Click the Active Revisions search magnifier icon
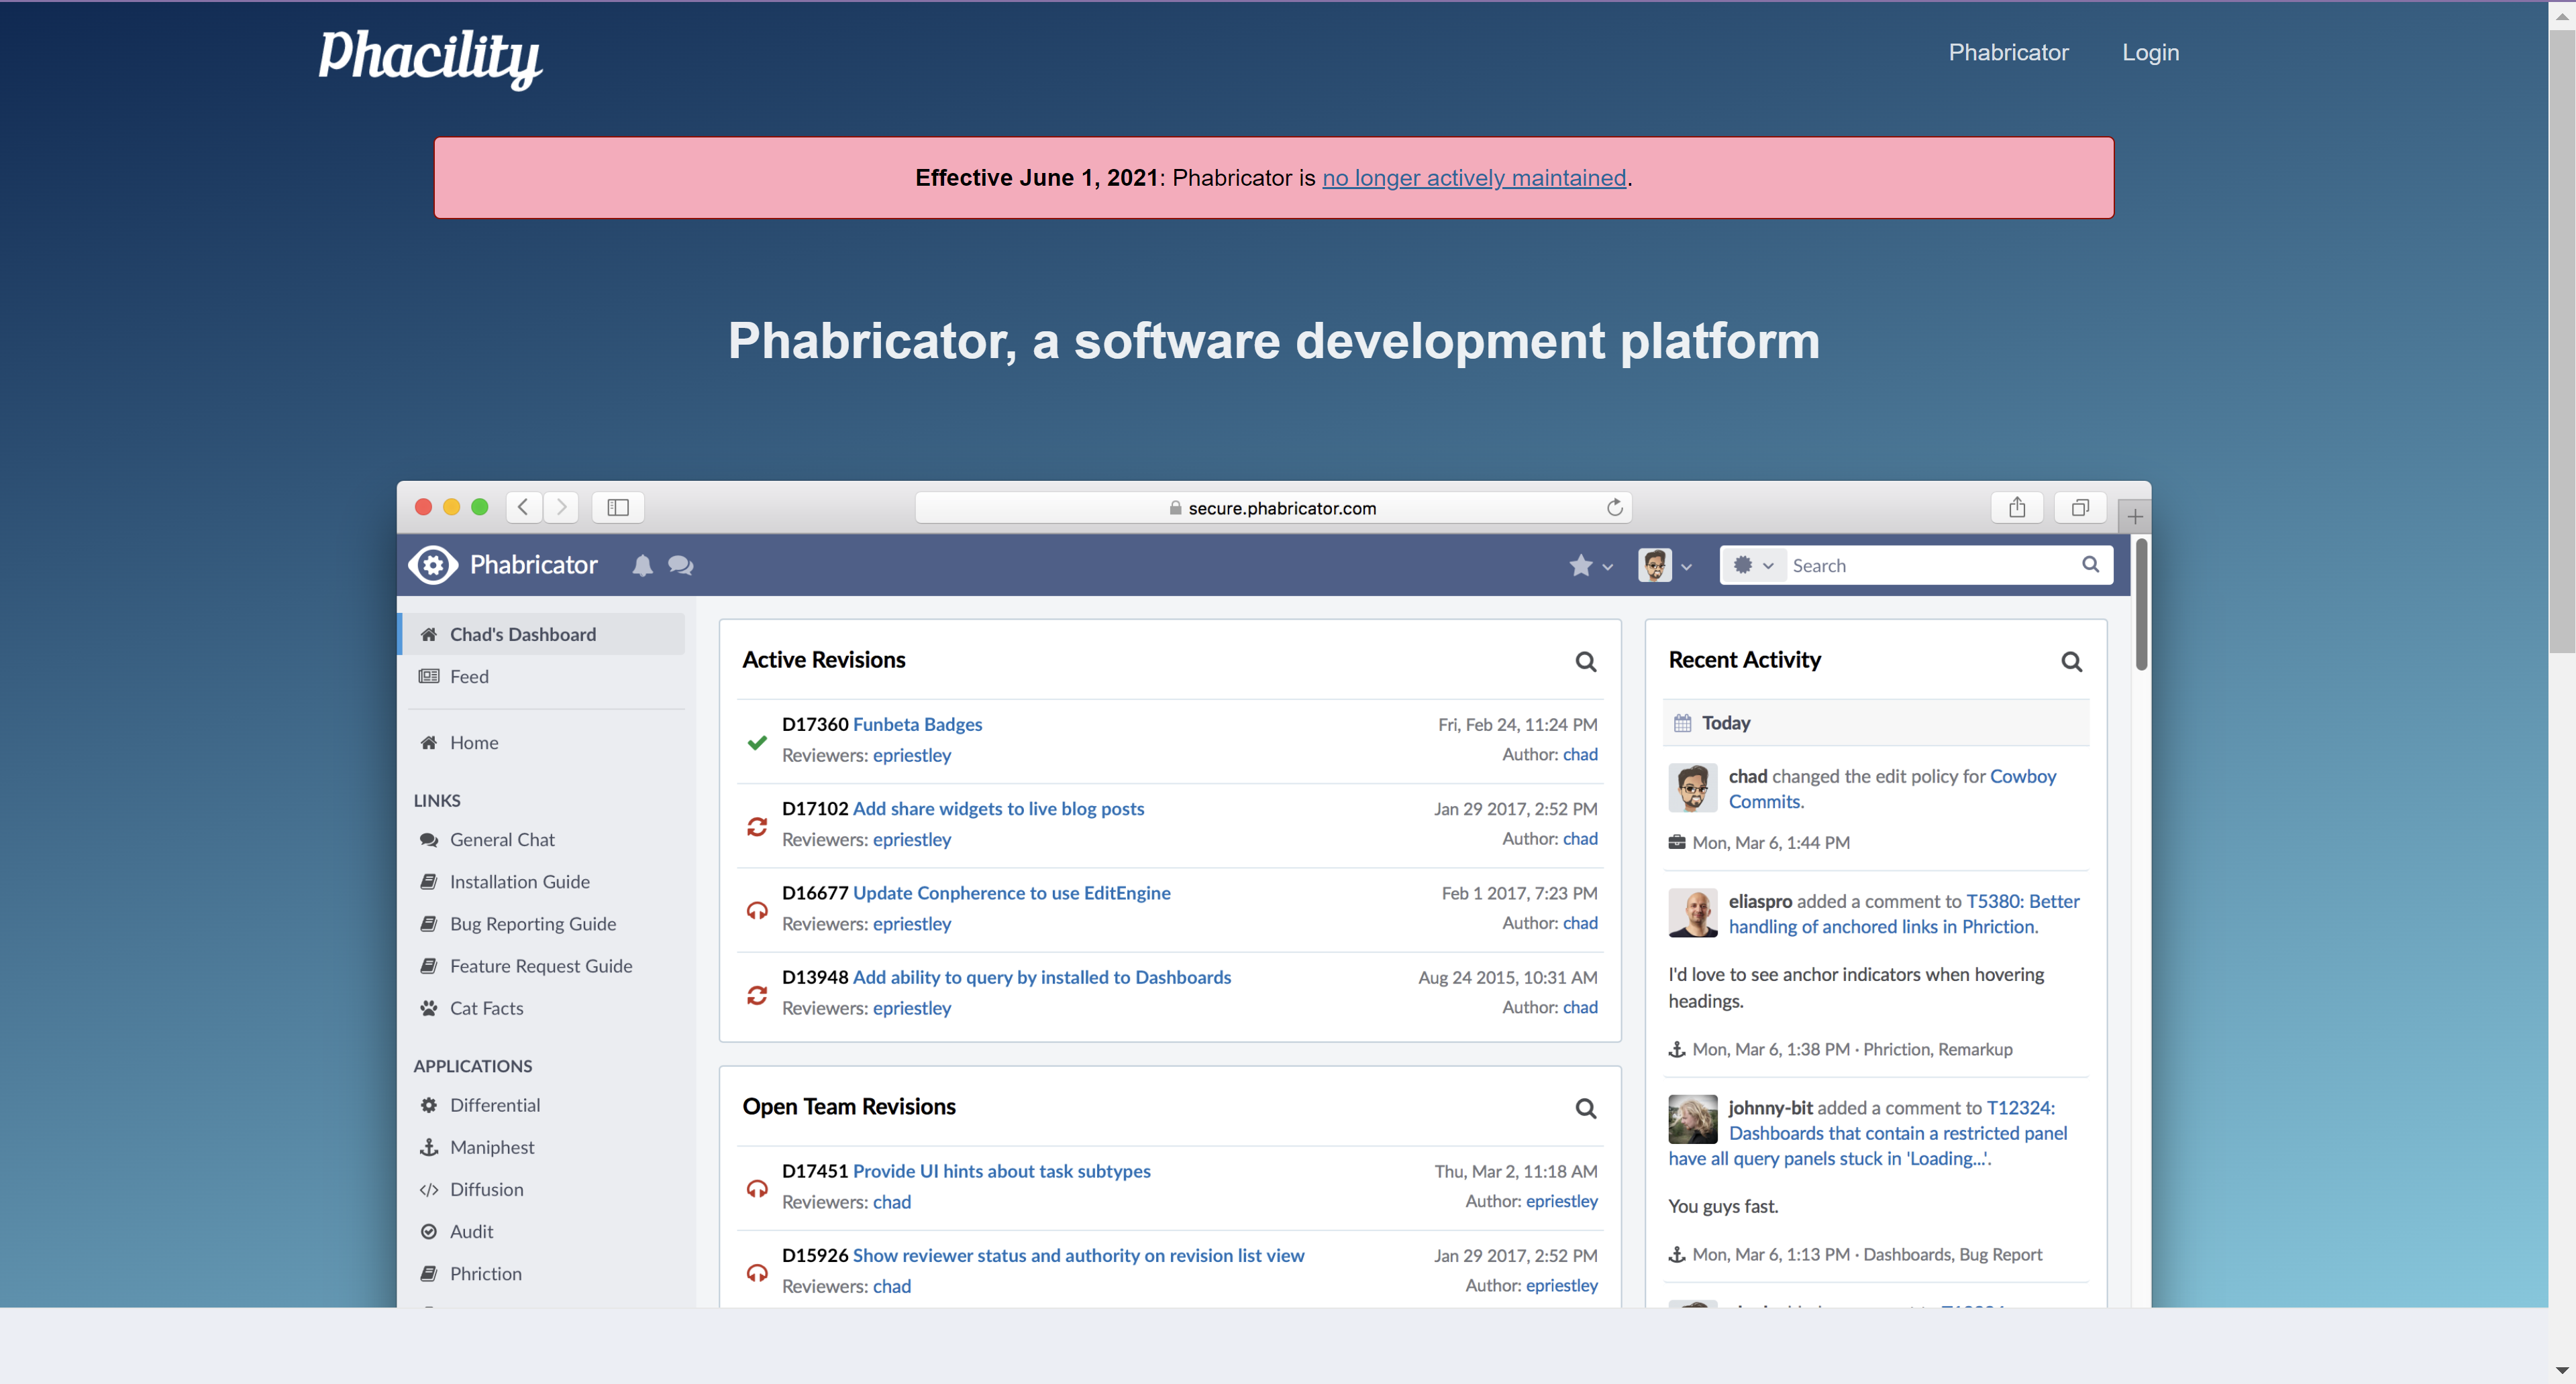Image resolution: width=2576 pixels, height=1384 pixels. click(x=1585, y=662)
